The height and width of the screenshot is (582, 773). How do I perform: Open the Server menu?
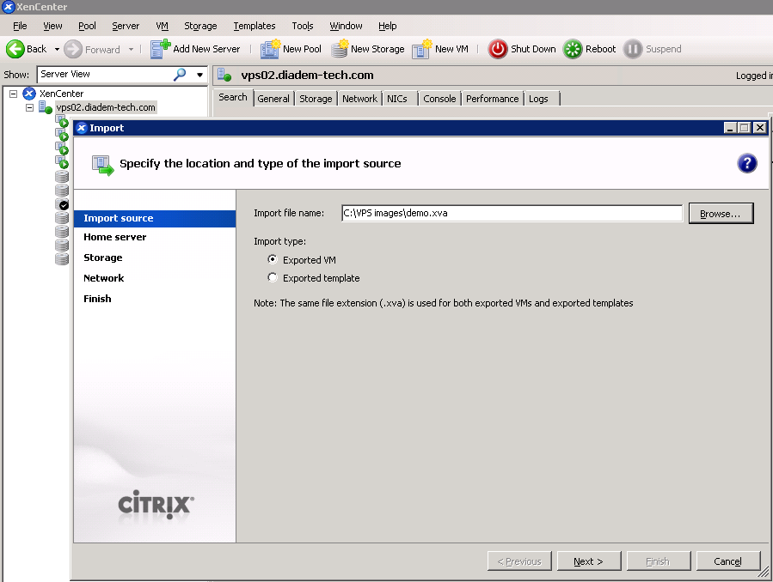pyautogui.click(x=126, y=26)
